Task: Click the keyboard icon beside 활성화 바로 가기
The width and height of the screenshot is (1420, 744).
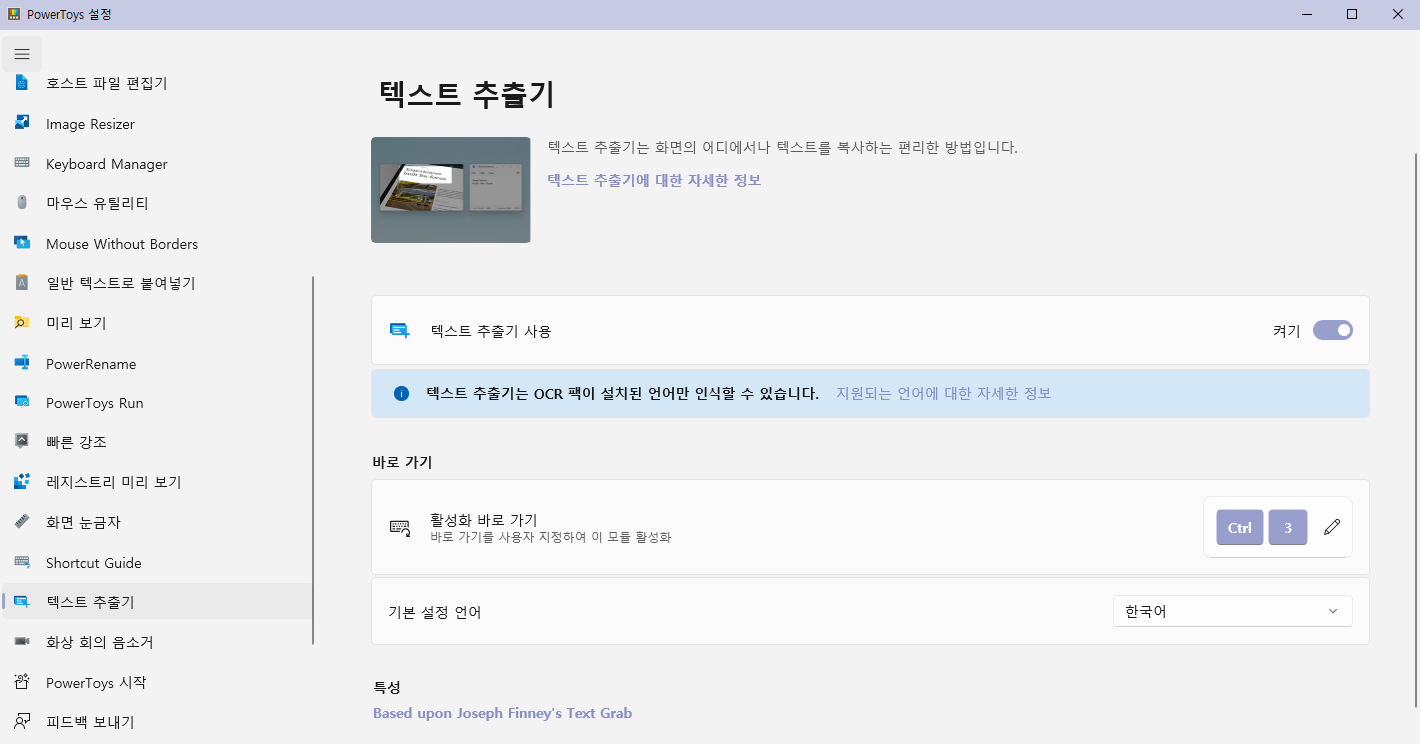Action: click(400, 528)
